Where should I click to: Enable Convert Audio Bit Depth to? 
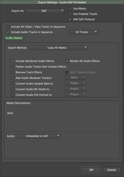click(x=12, y=89)
